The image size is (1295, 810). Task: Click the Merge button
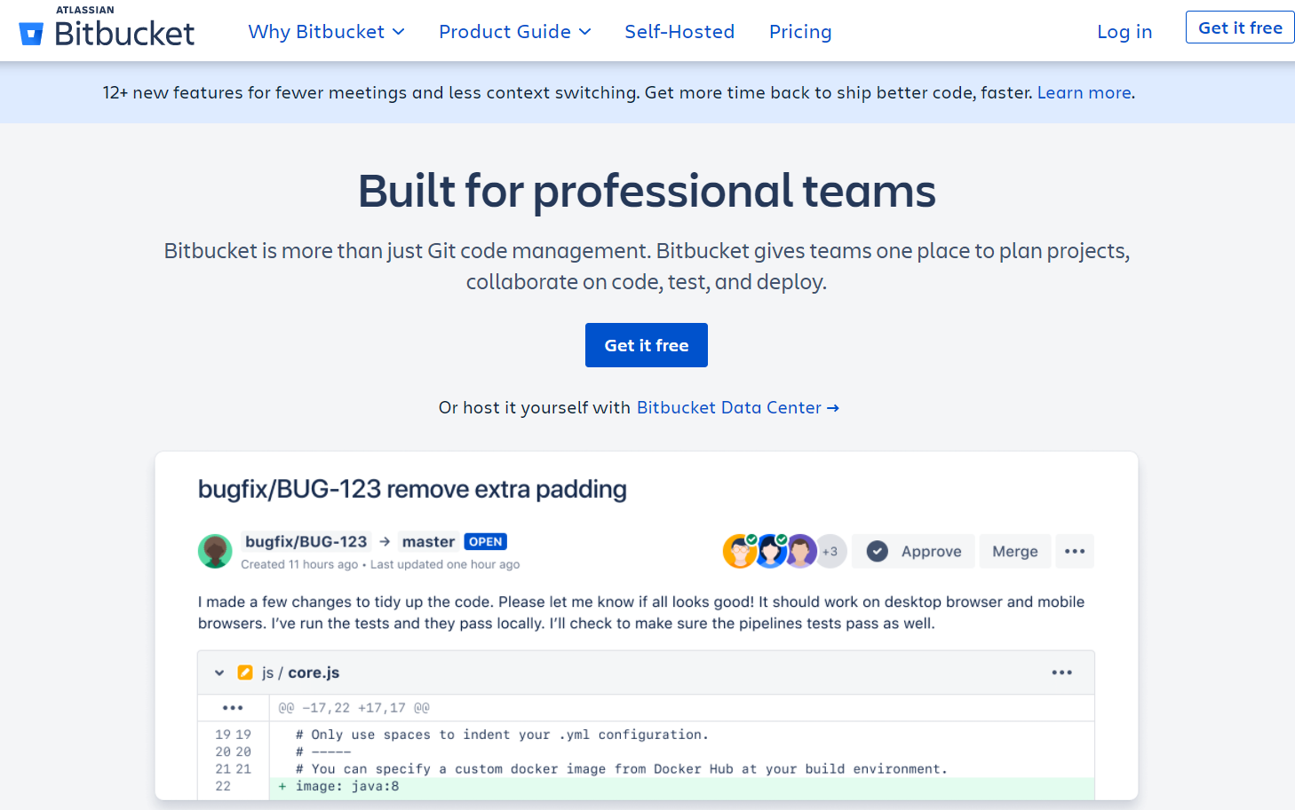coord(1015,551)
